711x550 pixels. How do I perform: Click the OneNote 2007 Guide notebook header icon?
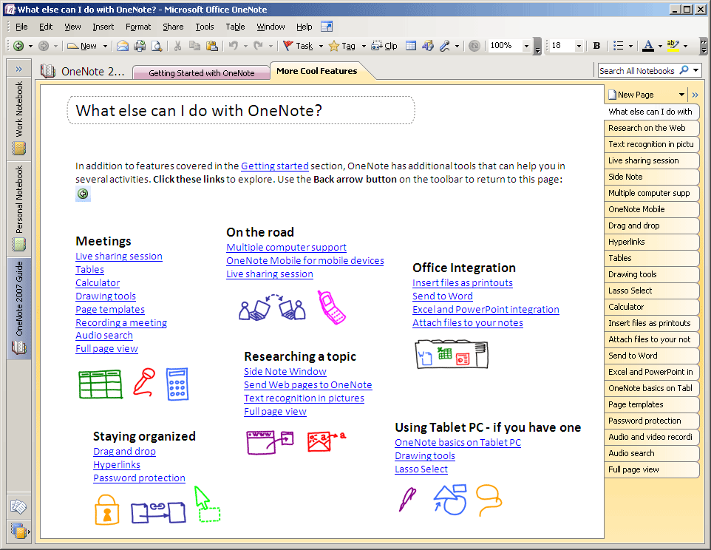[x=48, y=71]
